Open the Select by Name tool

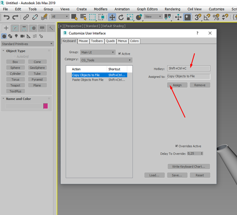[x=83, y=17]
